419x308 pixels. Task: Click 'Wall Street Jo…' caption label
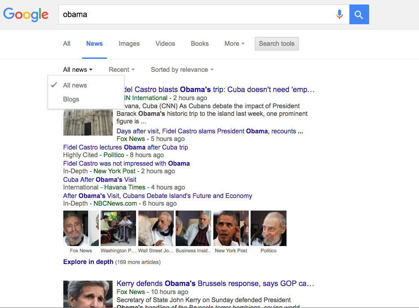(x=156, y=251)
